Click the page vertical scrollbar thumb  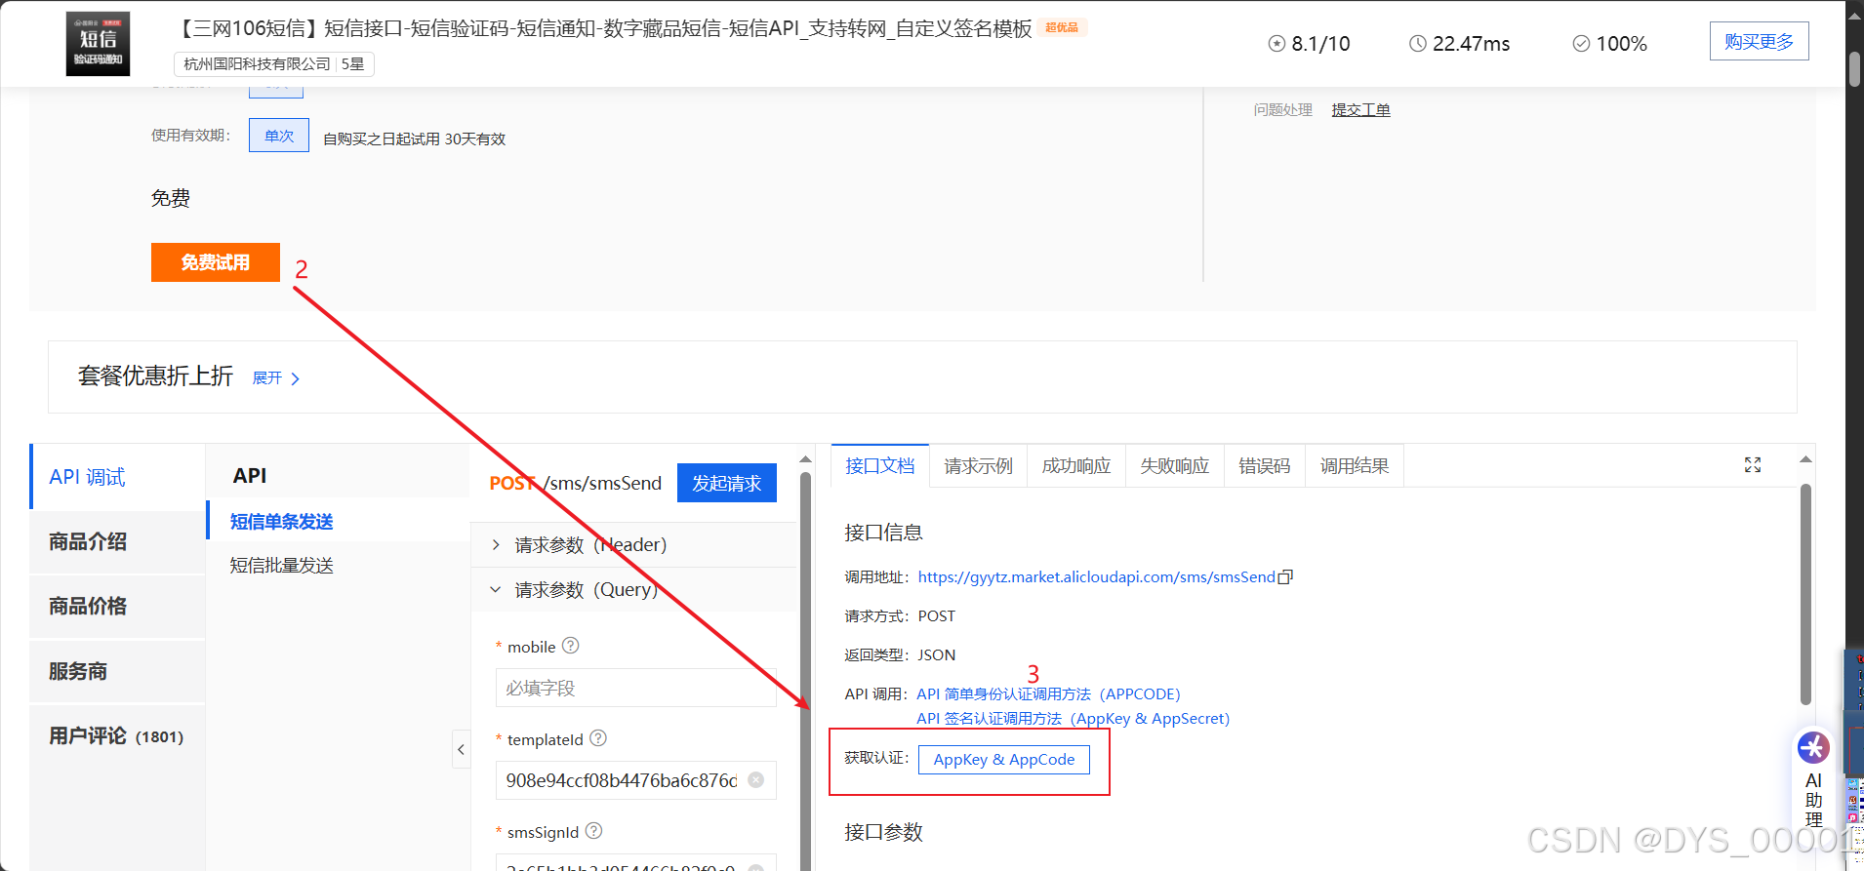1854,68
